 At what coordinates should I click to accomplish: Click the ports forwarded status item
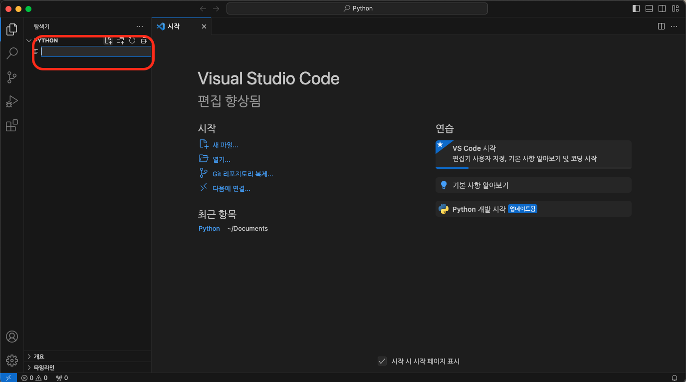62,378
